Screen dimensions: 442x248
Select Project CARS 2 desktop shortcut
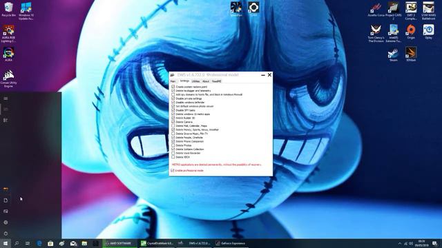394,11
